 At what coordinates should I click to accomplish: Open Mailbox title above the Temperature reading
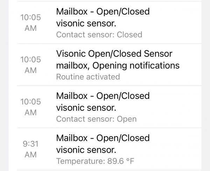[103, 138]
